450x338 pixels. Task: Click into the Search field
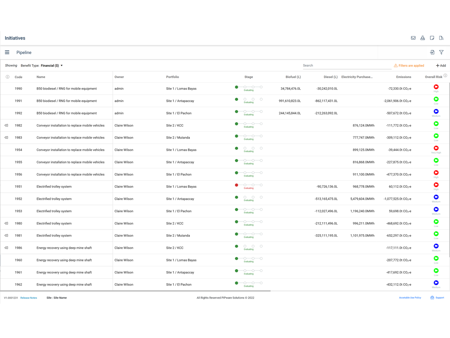pos(346,66)
